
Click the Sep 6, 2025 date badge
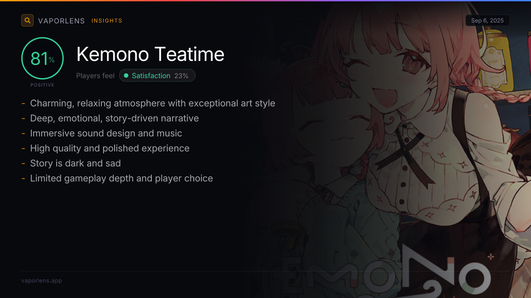487,21
